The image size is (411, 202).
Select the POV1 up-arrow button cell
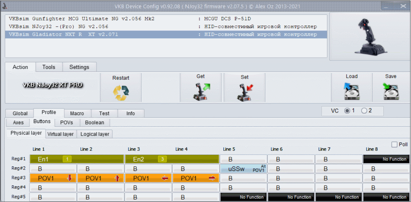click(101, 178)
